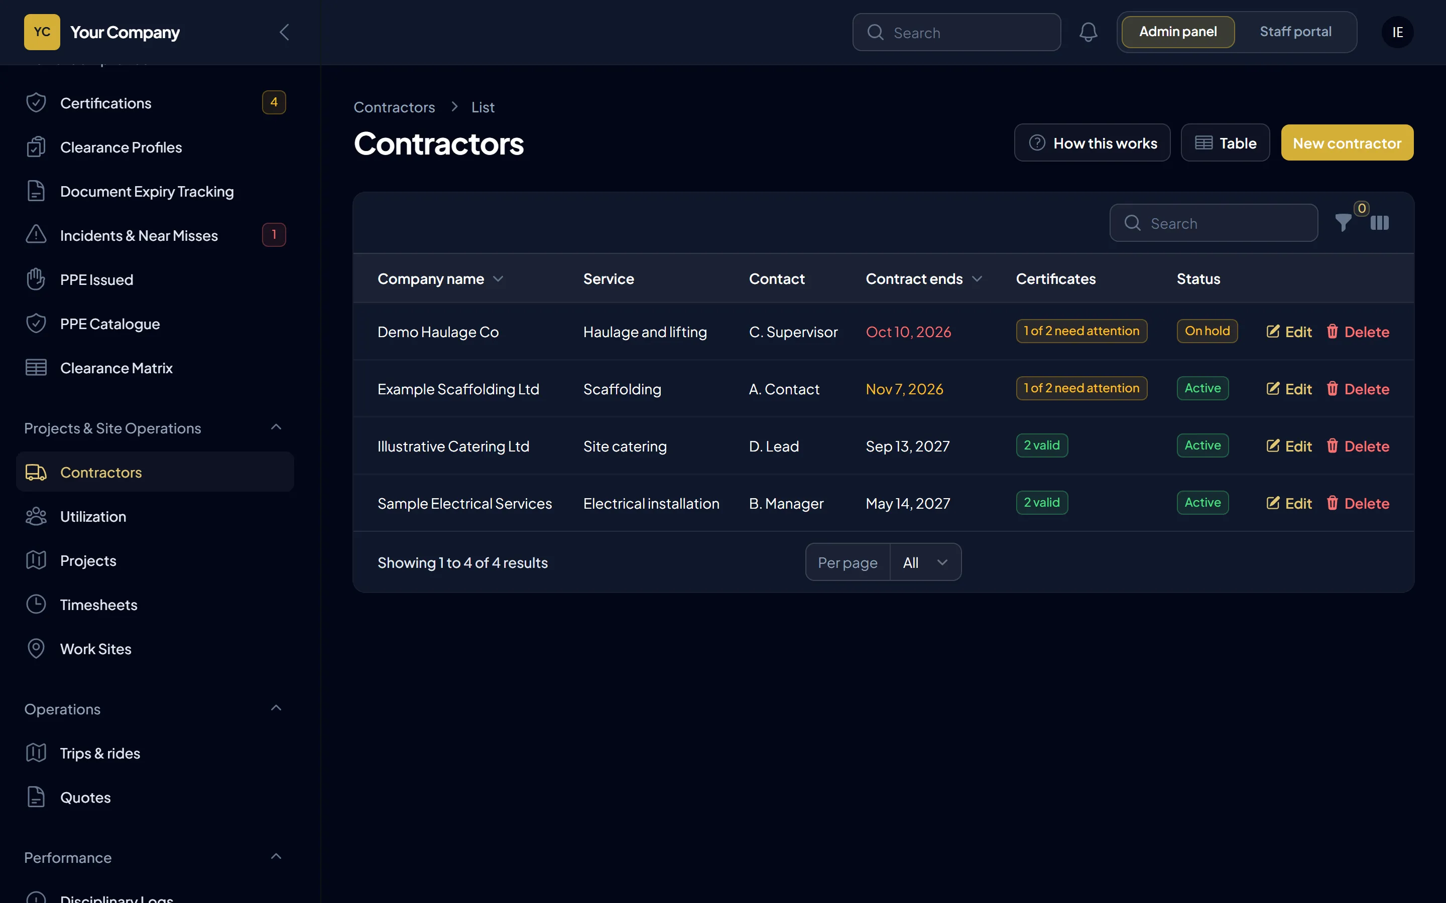This screenshot has height=903, width=1446.
Task: Click the On hold status badge
Action: click(1207, 331)
